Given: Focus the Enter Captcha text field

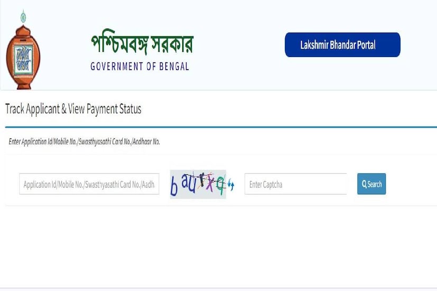Looking at the screenshot, I should tap(296, 184).
